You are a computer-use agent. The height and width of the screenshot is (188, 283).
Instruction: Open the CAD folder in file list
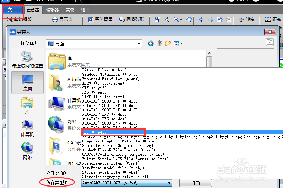point(64,146)
